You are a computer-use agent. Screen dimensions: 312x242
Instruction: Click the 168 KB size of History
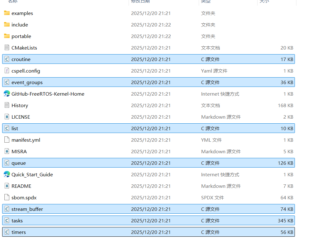click(286, 106)
